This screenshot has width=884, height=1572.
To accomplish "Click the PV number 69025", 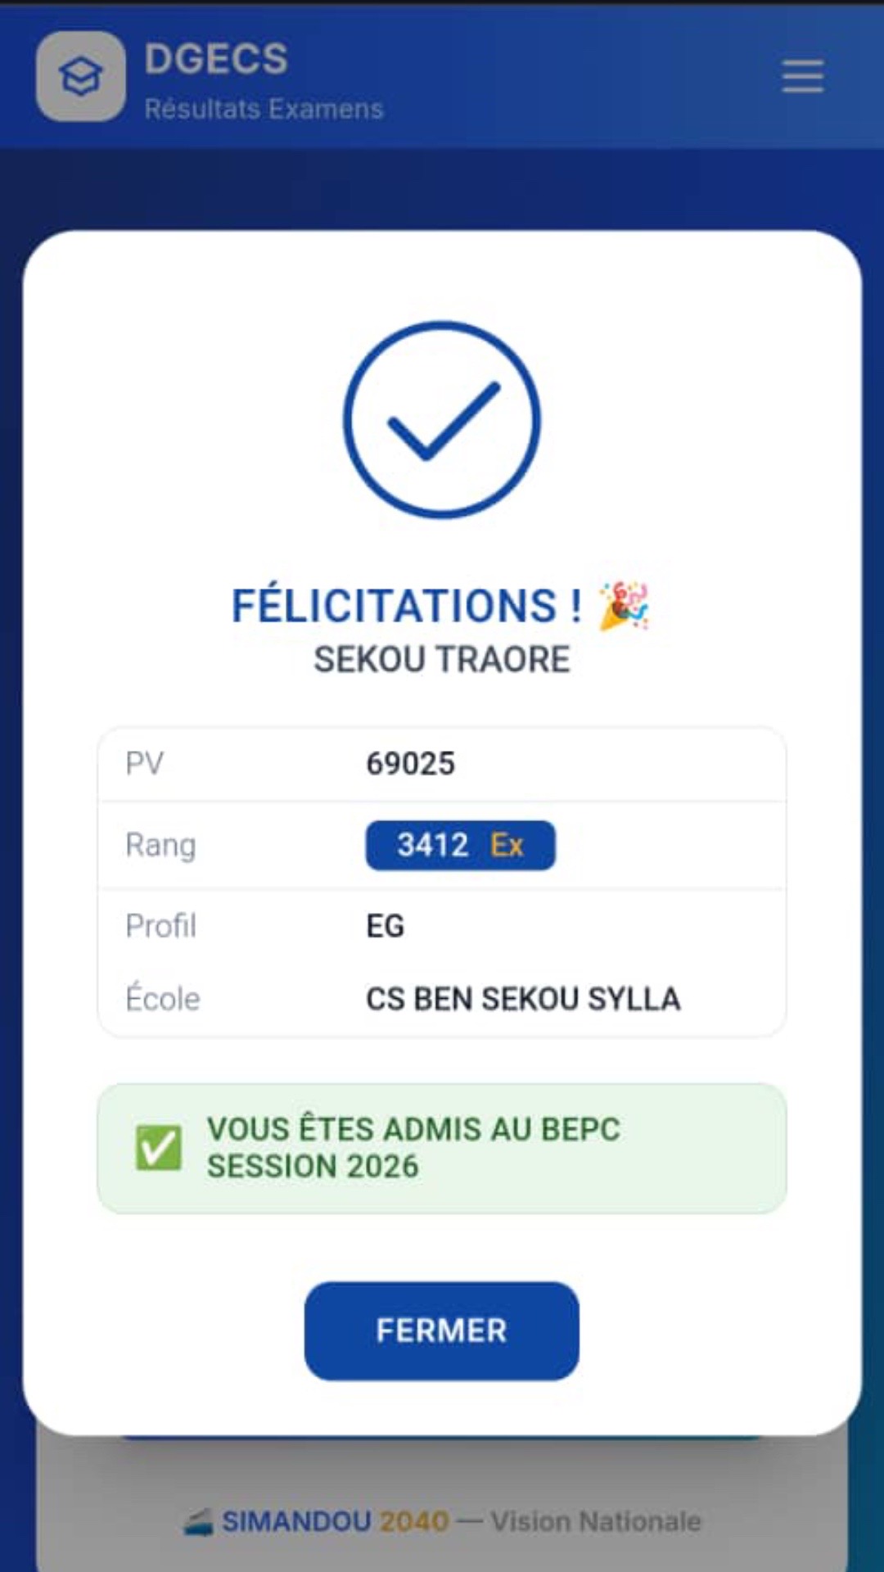I will coord(410,763).
